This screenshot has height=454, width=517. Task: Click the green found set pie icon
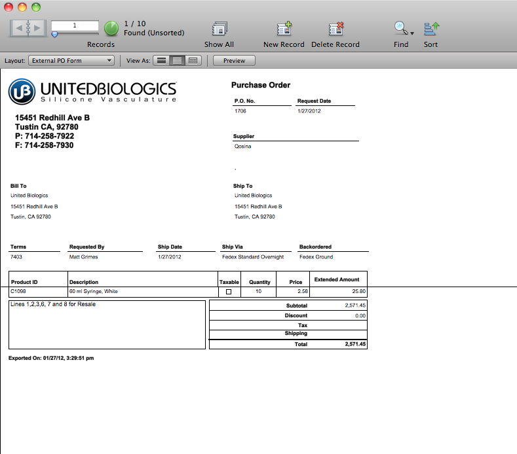pos(112,28)
